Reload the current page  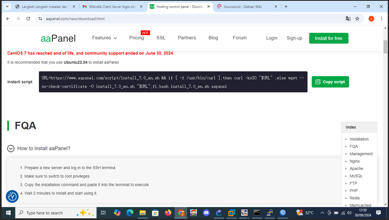tap(28, 19)
